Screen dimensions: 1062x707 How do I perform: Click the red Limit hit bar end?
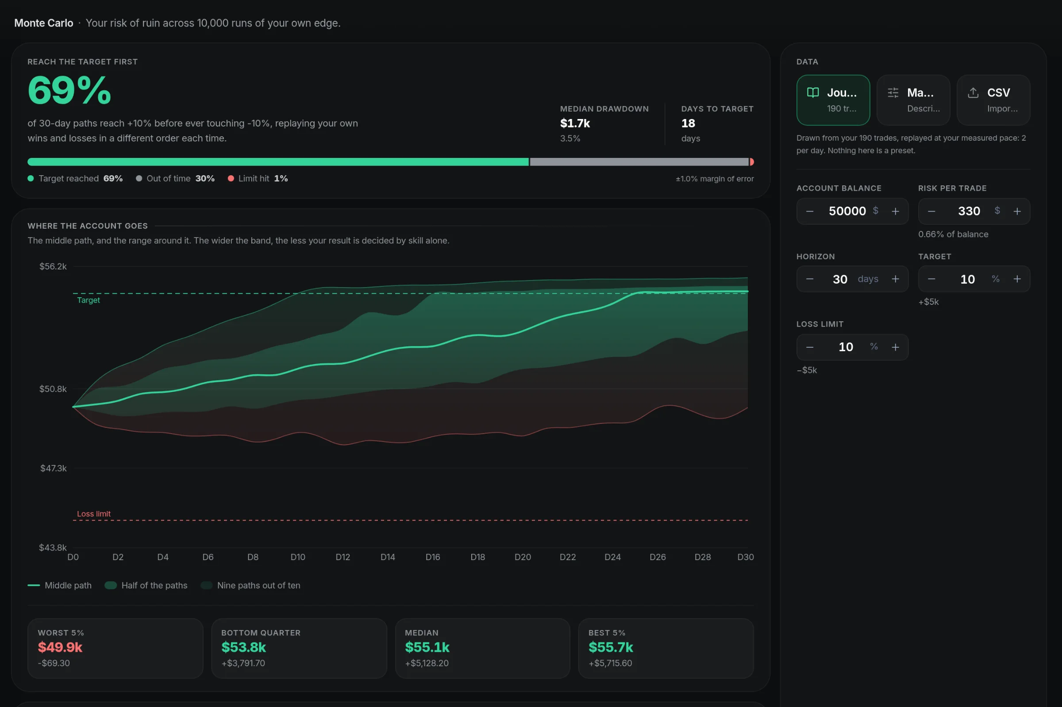(752, 162)
